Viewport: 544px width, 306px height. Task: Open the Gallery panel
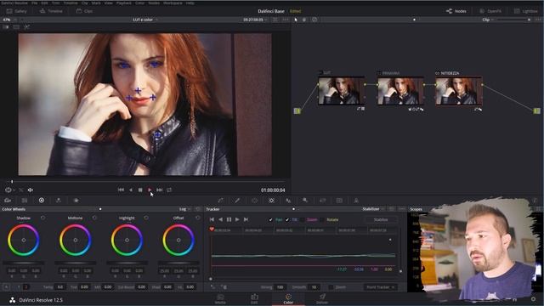pyautogui.click(x=17, y=11)
